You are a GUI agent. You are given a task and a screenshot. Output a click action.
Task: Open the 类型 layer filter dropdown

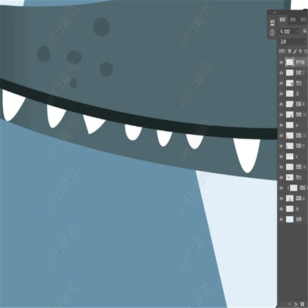[x=289, y=32]
